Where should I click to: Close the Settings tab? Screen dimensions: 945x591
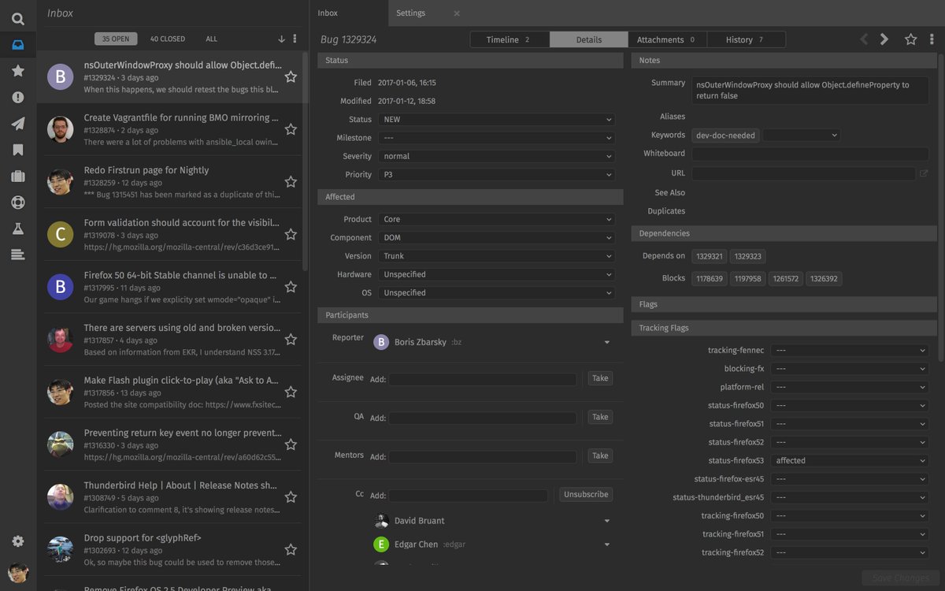457,13
